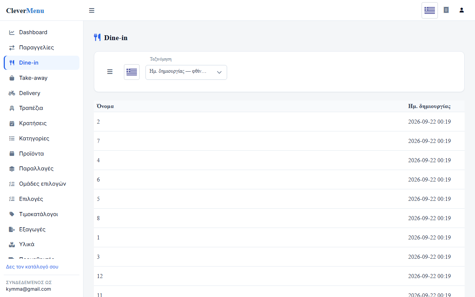Click the Delivery scooter icon in sidebar
This screenshot has height=297, width=475.
pos(12,93)
